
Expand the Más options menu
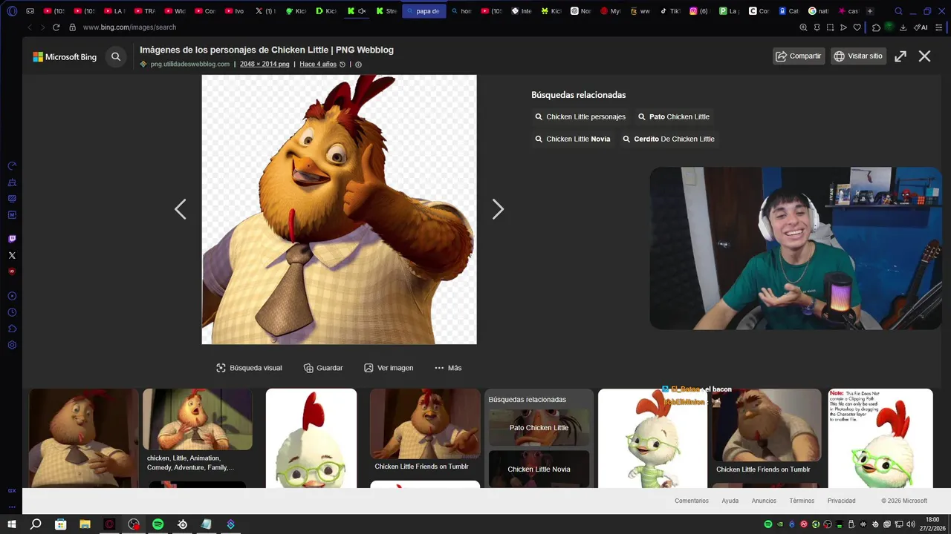(x=448, y=368)
